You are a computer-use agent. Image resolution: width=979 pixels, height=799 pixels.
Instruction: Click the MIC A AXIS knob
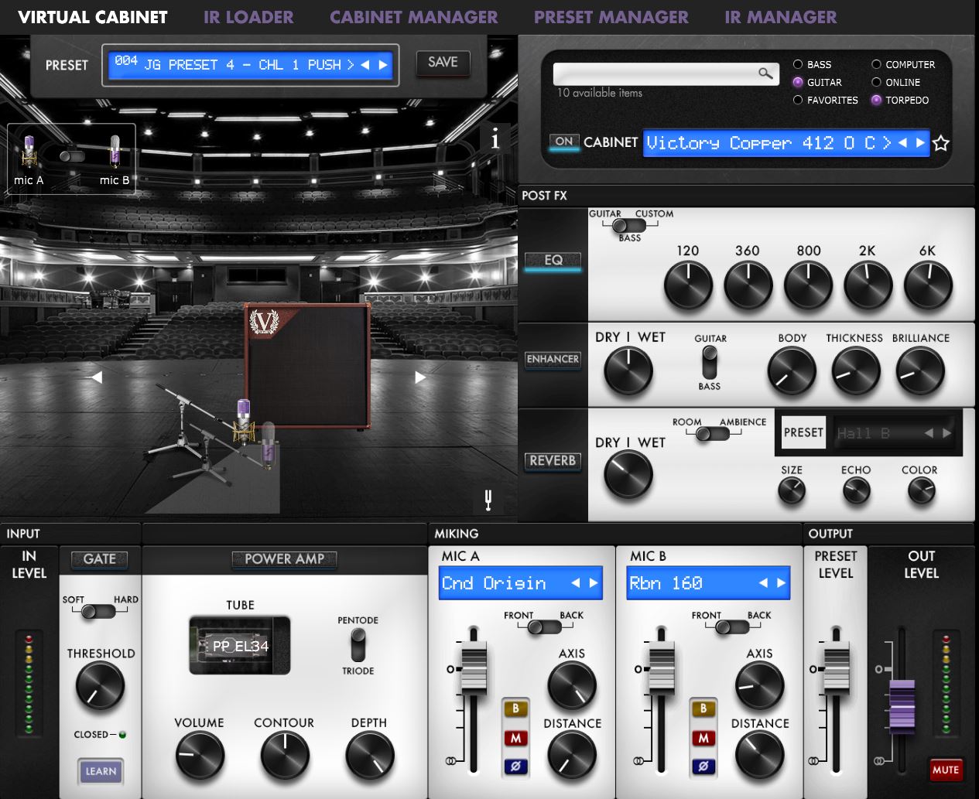572,685
